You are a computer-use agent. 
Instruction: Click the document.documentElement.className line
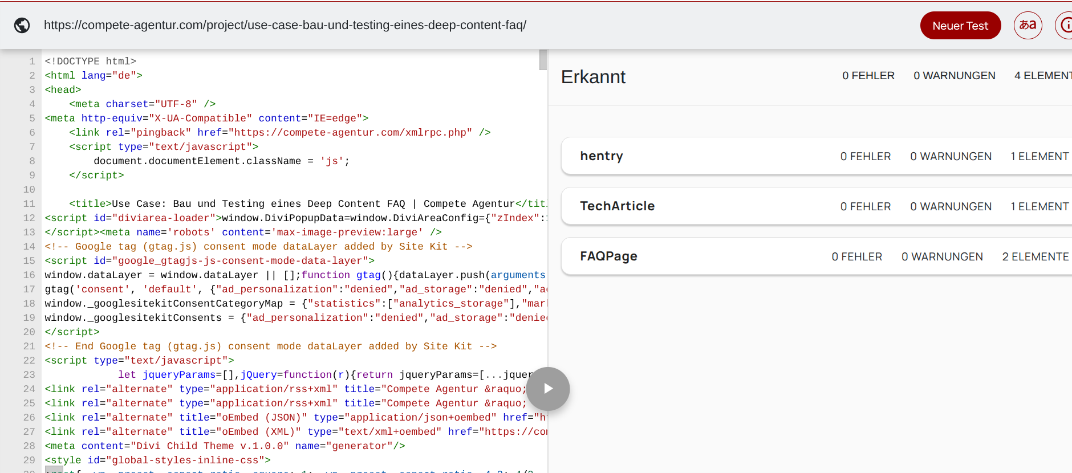click(x=222, y=161)
